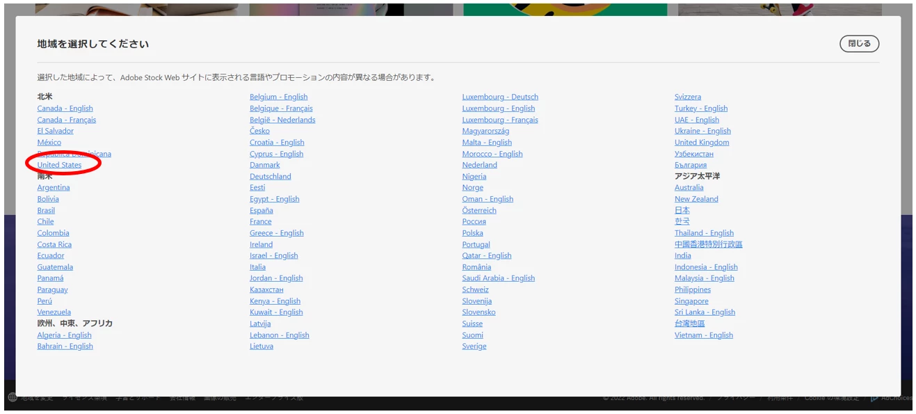Select Suomi region link
This screenshot has width=916, height=414.
pyautogui.click(x=473, y=335)
